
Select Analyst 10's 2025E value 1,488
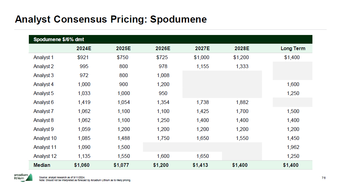coord(123,138)
